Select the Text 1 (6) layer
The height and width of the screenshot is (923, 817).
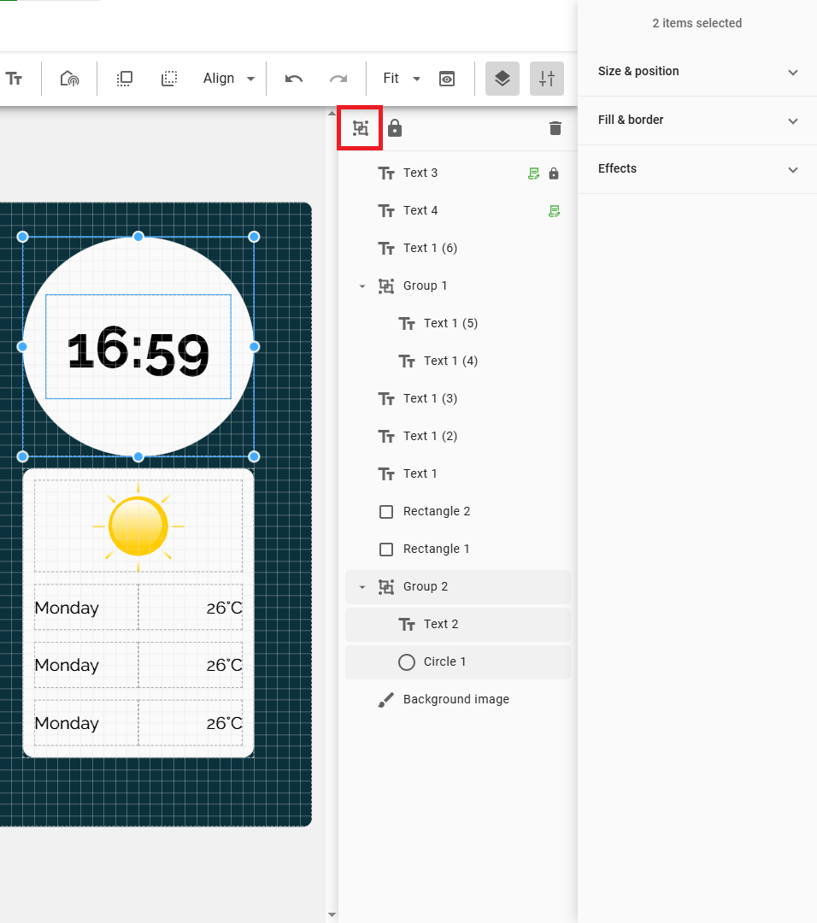point(458,249)
